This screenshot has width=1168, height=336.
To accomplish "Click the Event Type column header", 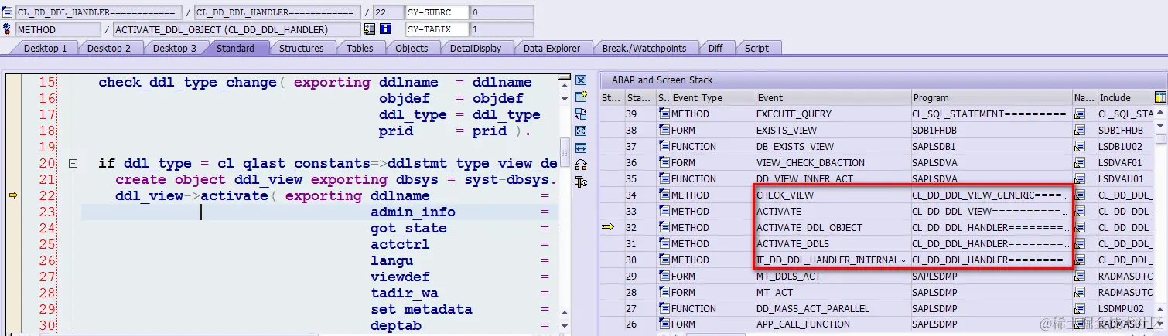I will pos(712,98).
